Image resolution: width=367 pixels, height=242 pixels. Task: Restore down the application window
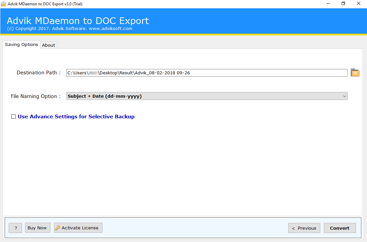point(343,4)
